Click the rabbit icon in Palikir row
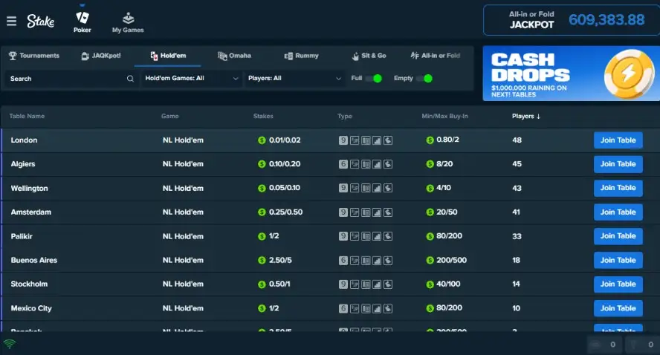660x355 pixels. pyautogui.click(x=388, y=236)
